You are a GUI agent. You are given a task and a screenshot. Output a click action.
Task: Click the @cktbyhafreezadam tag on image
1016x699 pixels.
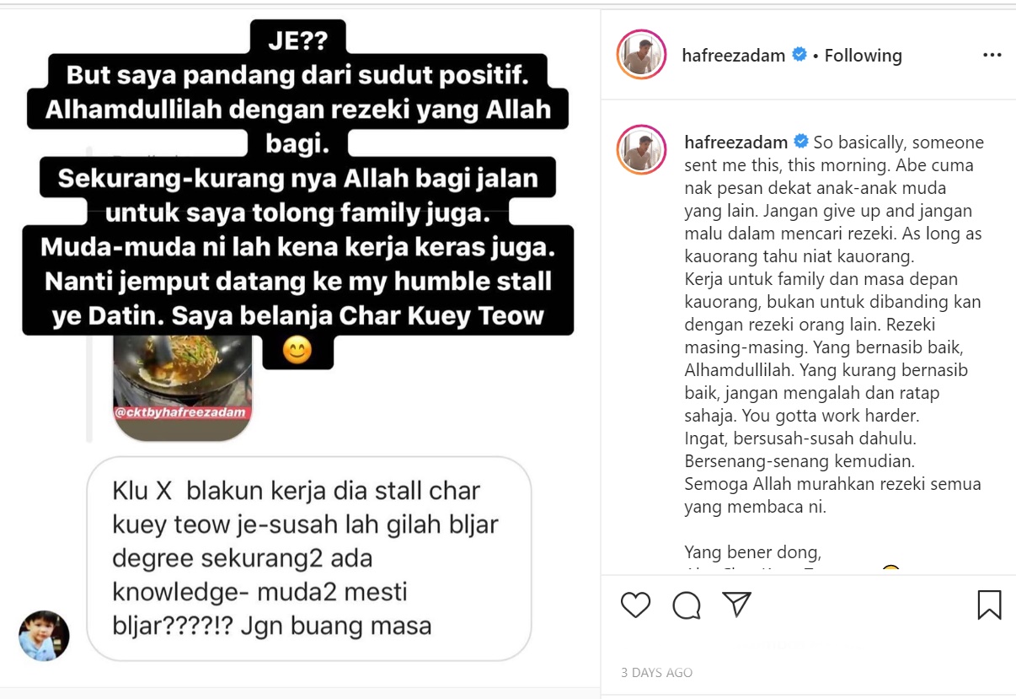point(183,412)
